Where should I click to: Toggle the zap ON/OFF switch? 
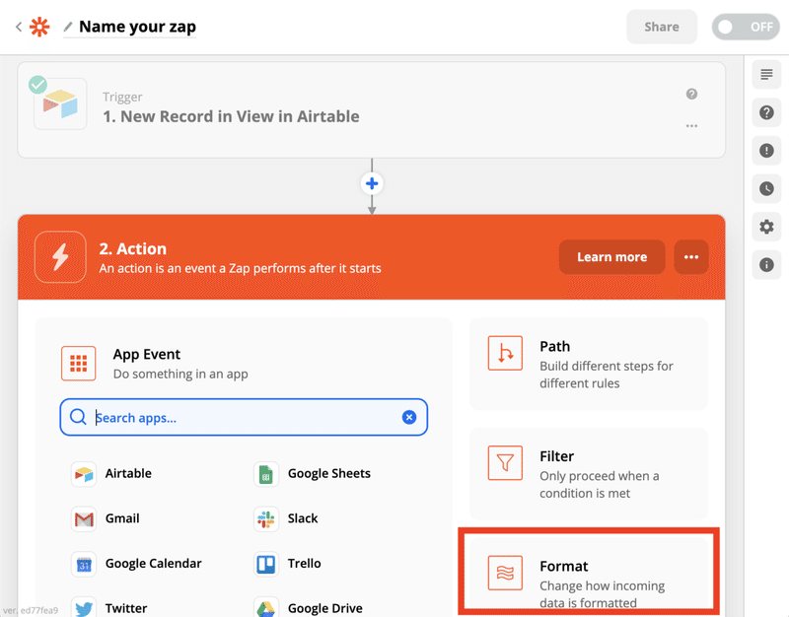[746, 27]
